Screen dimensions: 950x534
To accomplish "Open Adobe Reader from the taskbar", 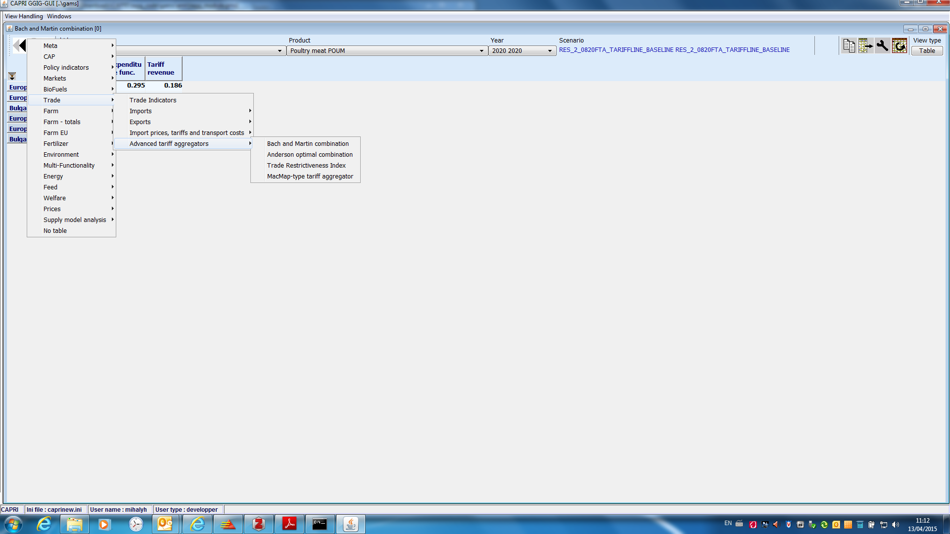I will (289, 524).
